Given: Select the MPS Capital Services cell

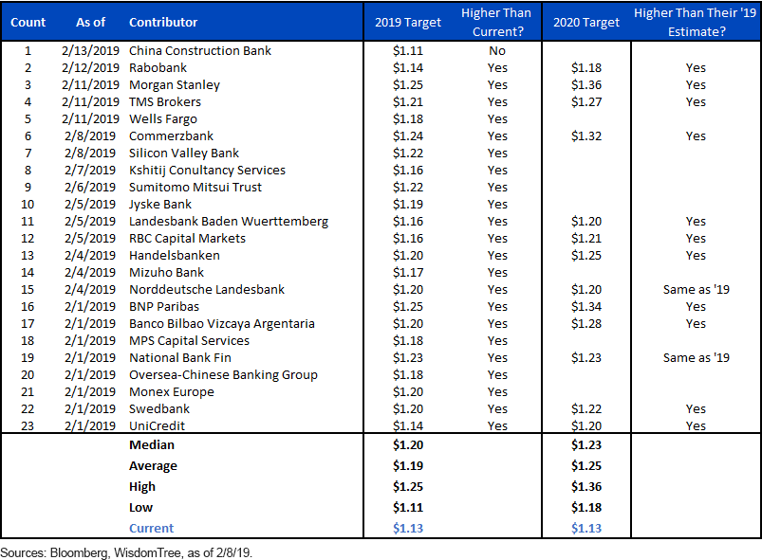Looking at the screenshot, I should click(189, 340).
